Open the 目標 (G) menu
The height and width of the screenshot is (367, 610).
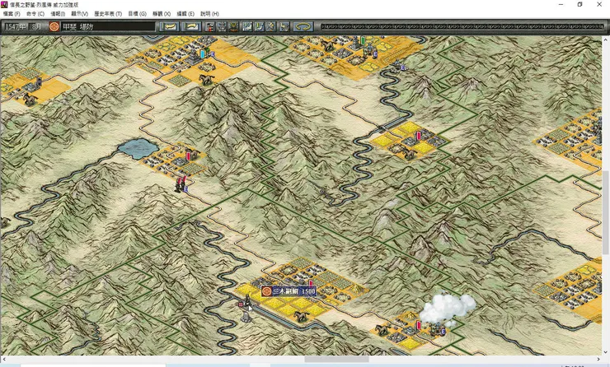pos(137,14)
